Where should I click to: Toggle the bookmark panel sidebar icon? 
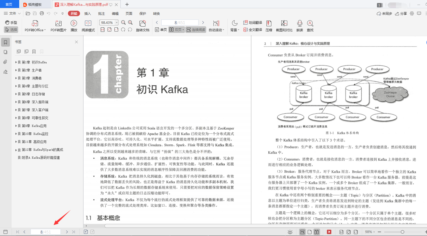coord(5,42)
